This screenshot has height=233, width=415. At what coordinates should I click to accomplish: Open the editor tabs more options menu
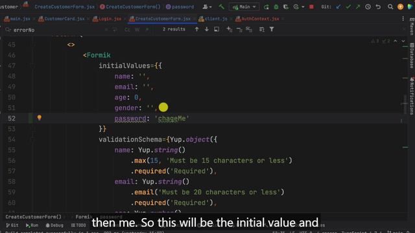click(403, 19)
